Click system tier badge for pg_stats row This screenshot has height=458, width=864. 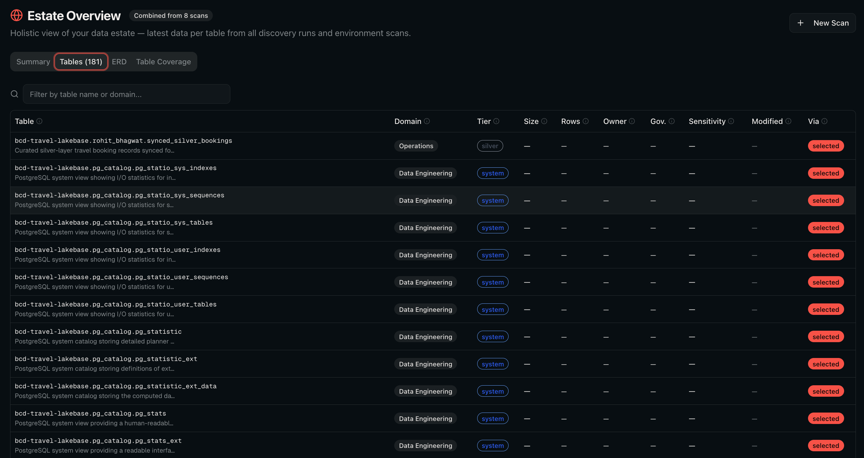(493, 419)
